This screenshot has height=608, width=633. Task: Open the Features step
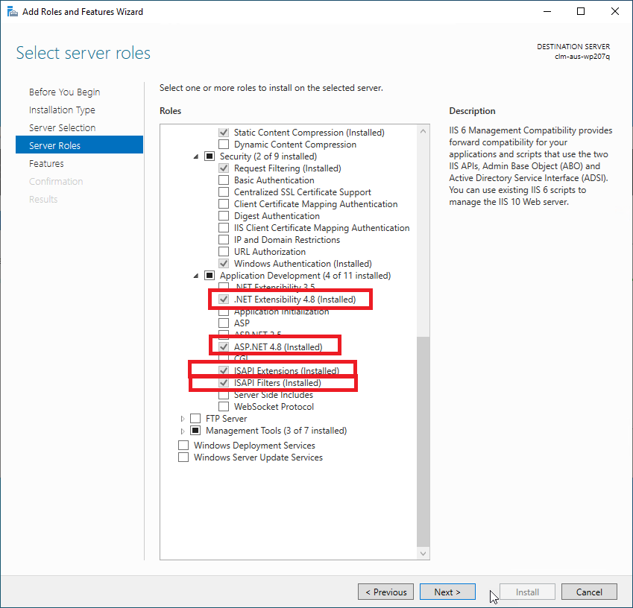46,163
